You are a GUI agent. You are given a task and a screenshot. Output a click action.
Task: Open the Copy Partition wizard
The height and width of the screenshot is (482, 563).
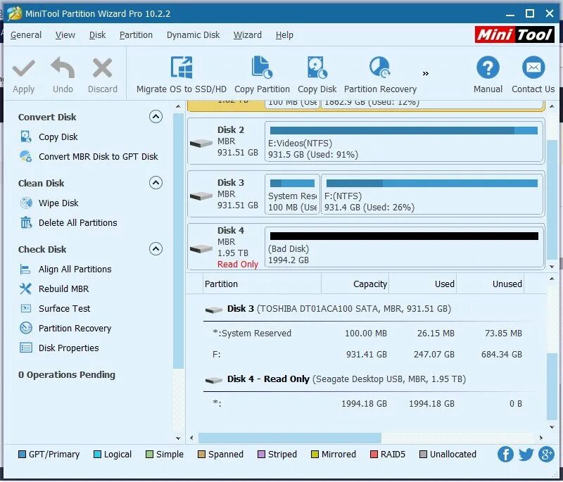pyautogui.click(x=262, y=75)
